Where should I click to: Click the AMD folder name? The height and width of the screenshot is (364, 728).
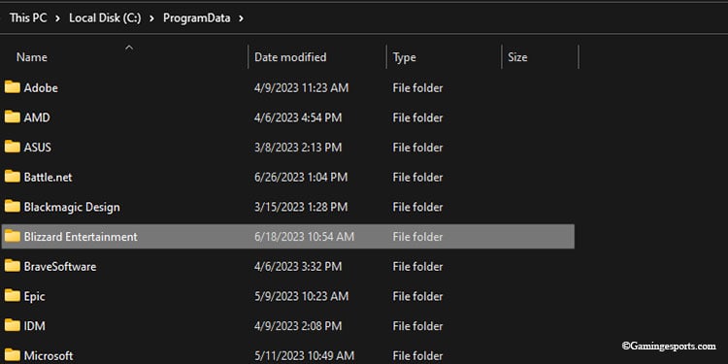tap(37, 117)
